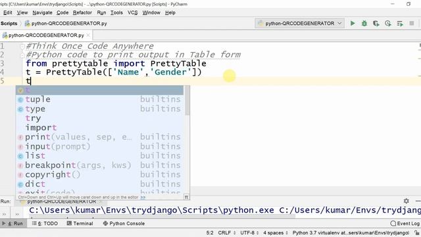Open the Terminal tool window

(80, 223)
